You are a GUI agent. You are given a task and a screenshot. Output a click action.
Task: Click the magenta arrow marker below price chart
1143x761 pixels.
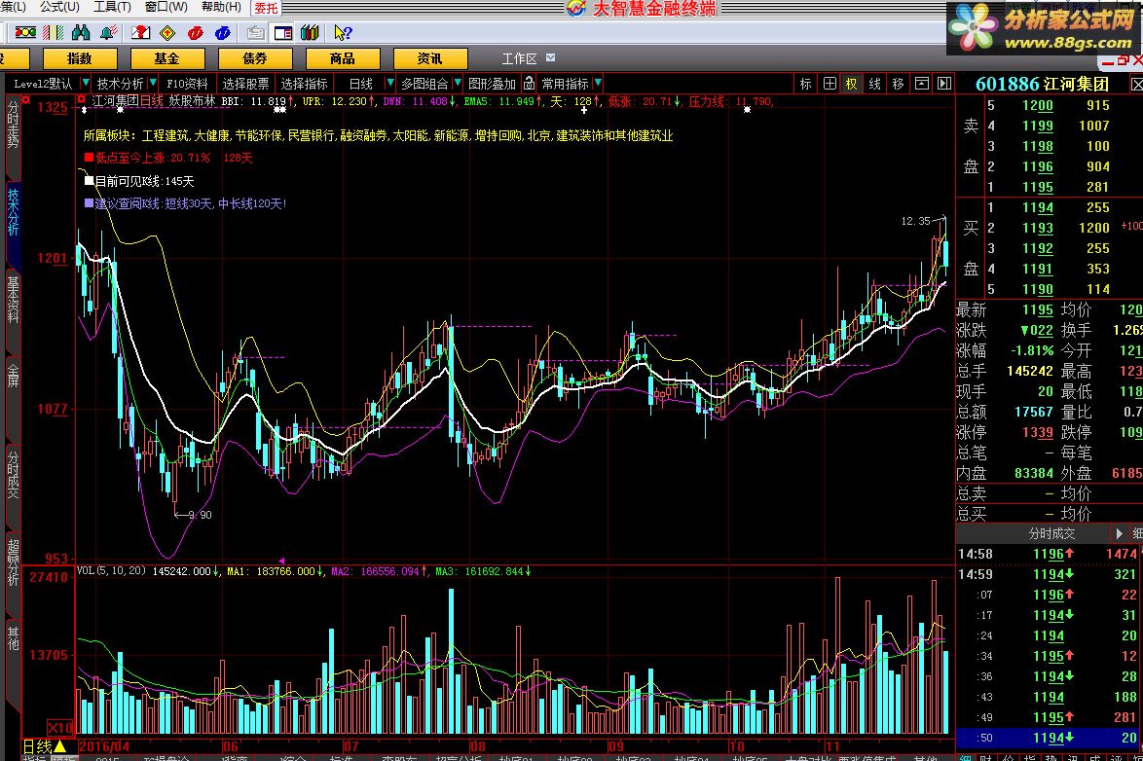[281, 561]
